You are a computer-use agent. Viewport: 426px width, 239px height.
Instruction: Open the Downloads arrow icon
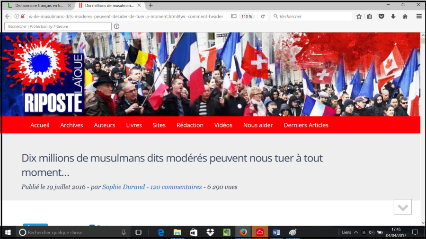click(393, 17)
